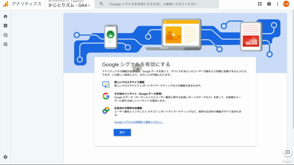Open the Explore icon in sidebar
Screen dimensions: 294x165
pyautogui.click(x=6, y=35)
